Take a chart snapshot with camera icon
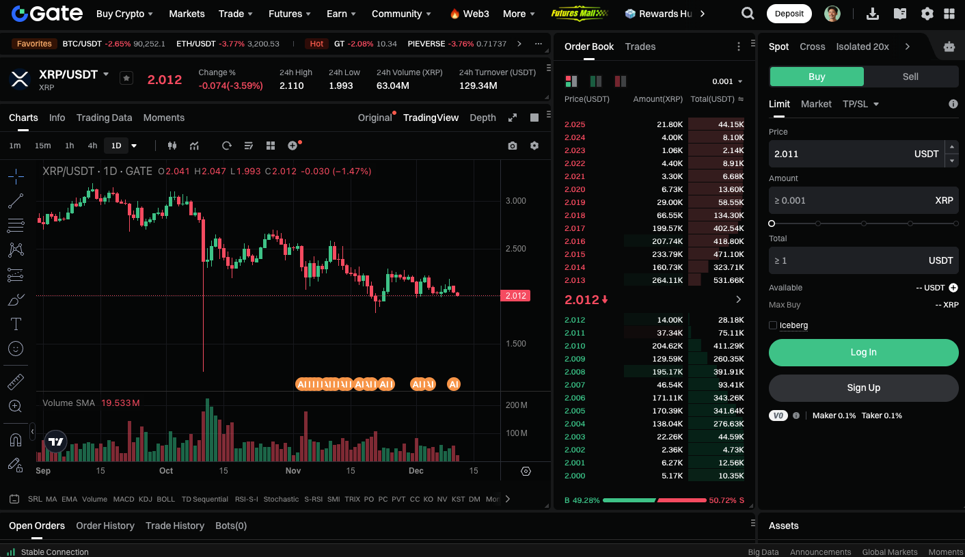This screenshot has width=965, height=557. coord(513,146)
